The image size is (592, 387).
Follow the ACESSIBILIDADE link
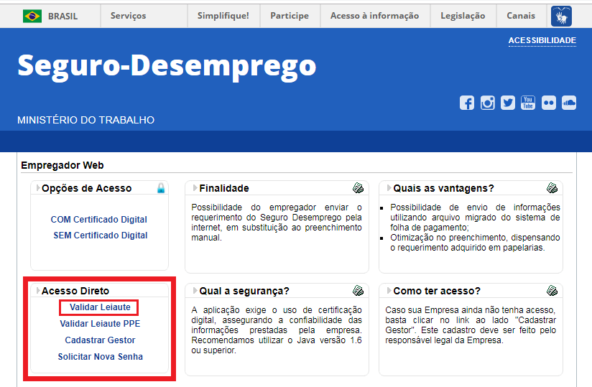(542, 40)
